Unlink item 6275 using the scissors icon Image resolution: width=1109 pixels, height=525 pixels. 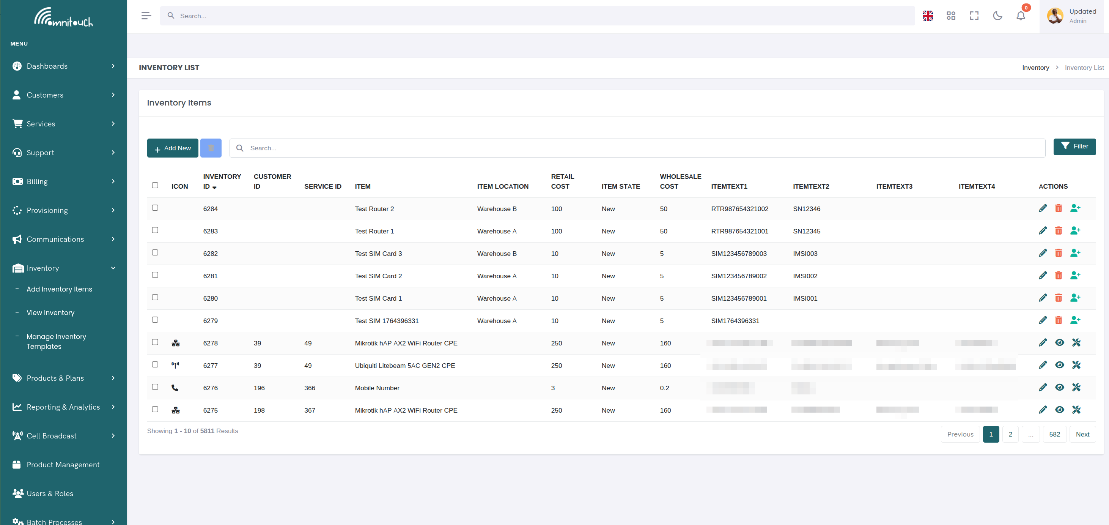tap(1077, 410)
